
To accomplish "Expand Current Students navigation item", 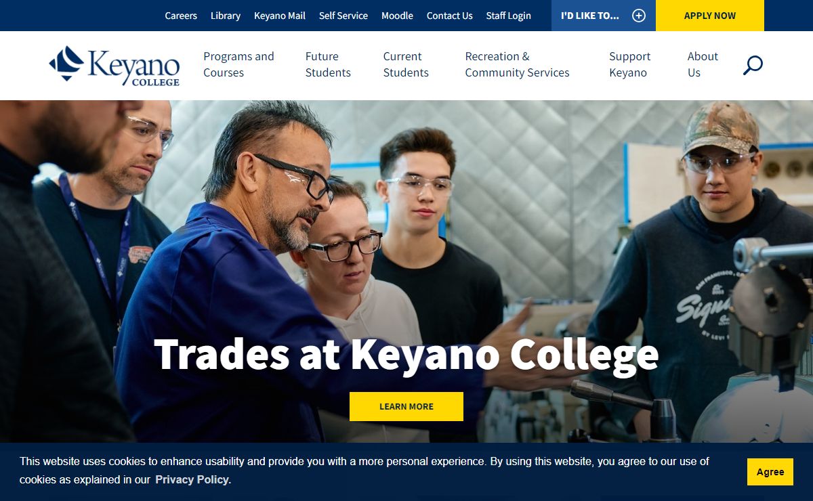I will click(x=406, y=64).
